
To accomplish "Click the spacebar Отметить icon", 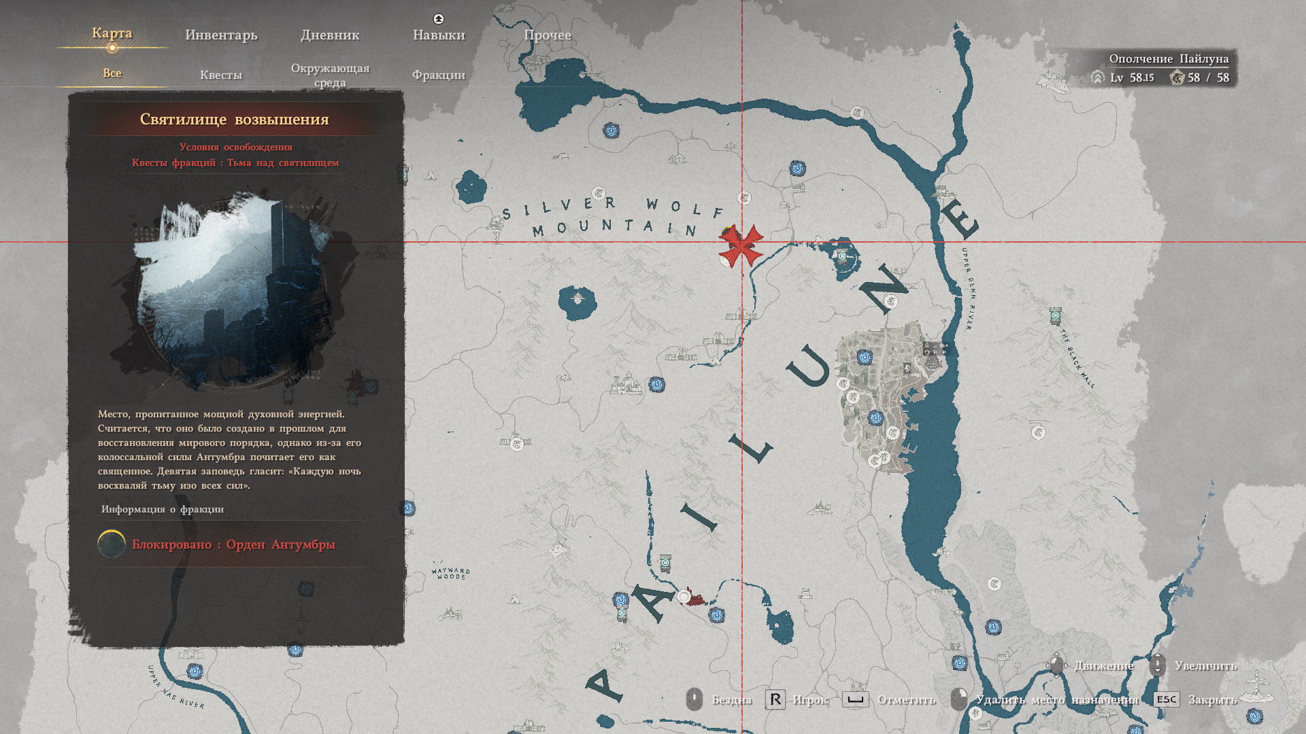I will [x=855, y=699].
